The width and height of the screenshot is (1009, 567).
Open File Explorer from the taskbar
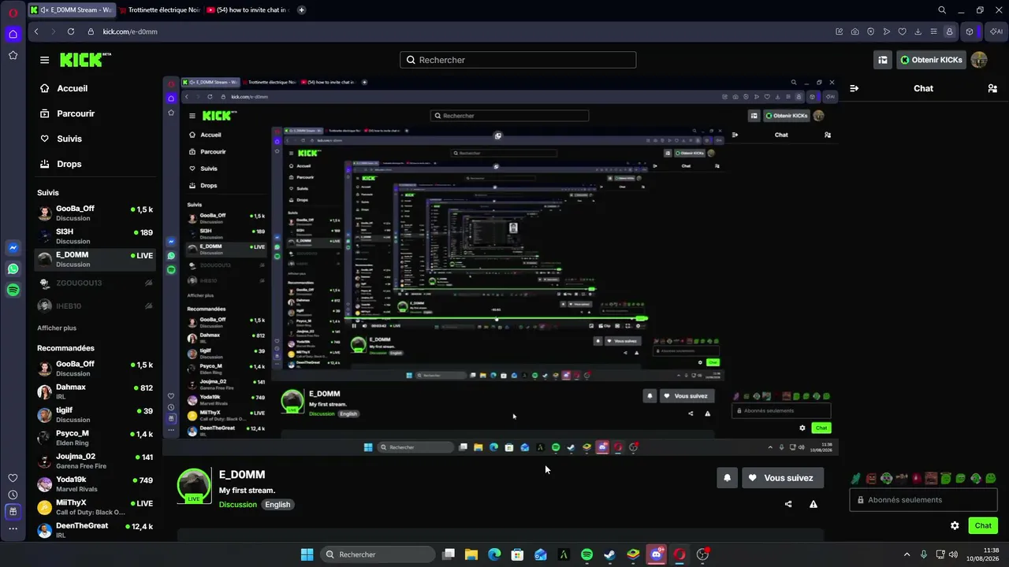(x=471, y=554)
